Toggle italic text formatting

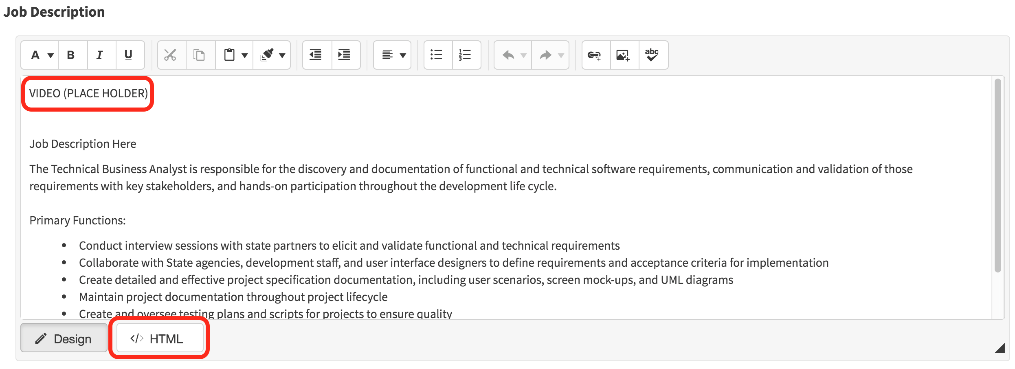99,55
